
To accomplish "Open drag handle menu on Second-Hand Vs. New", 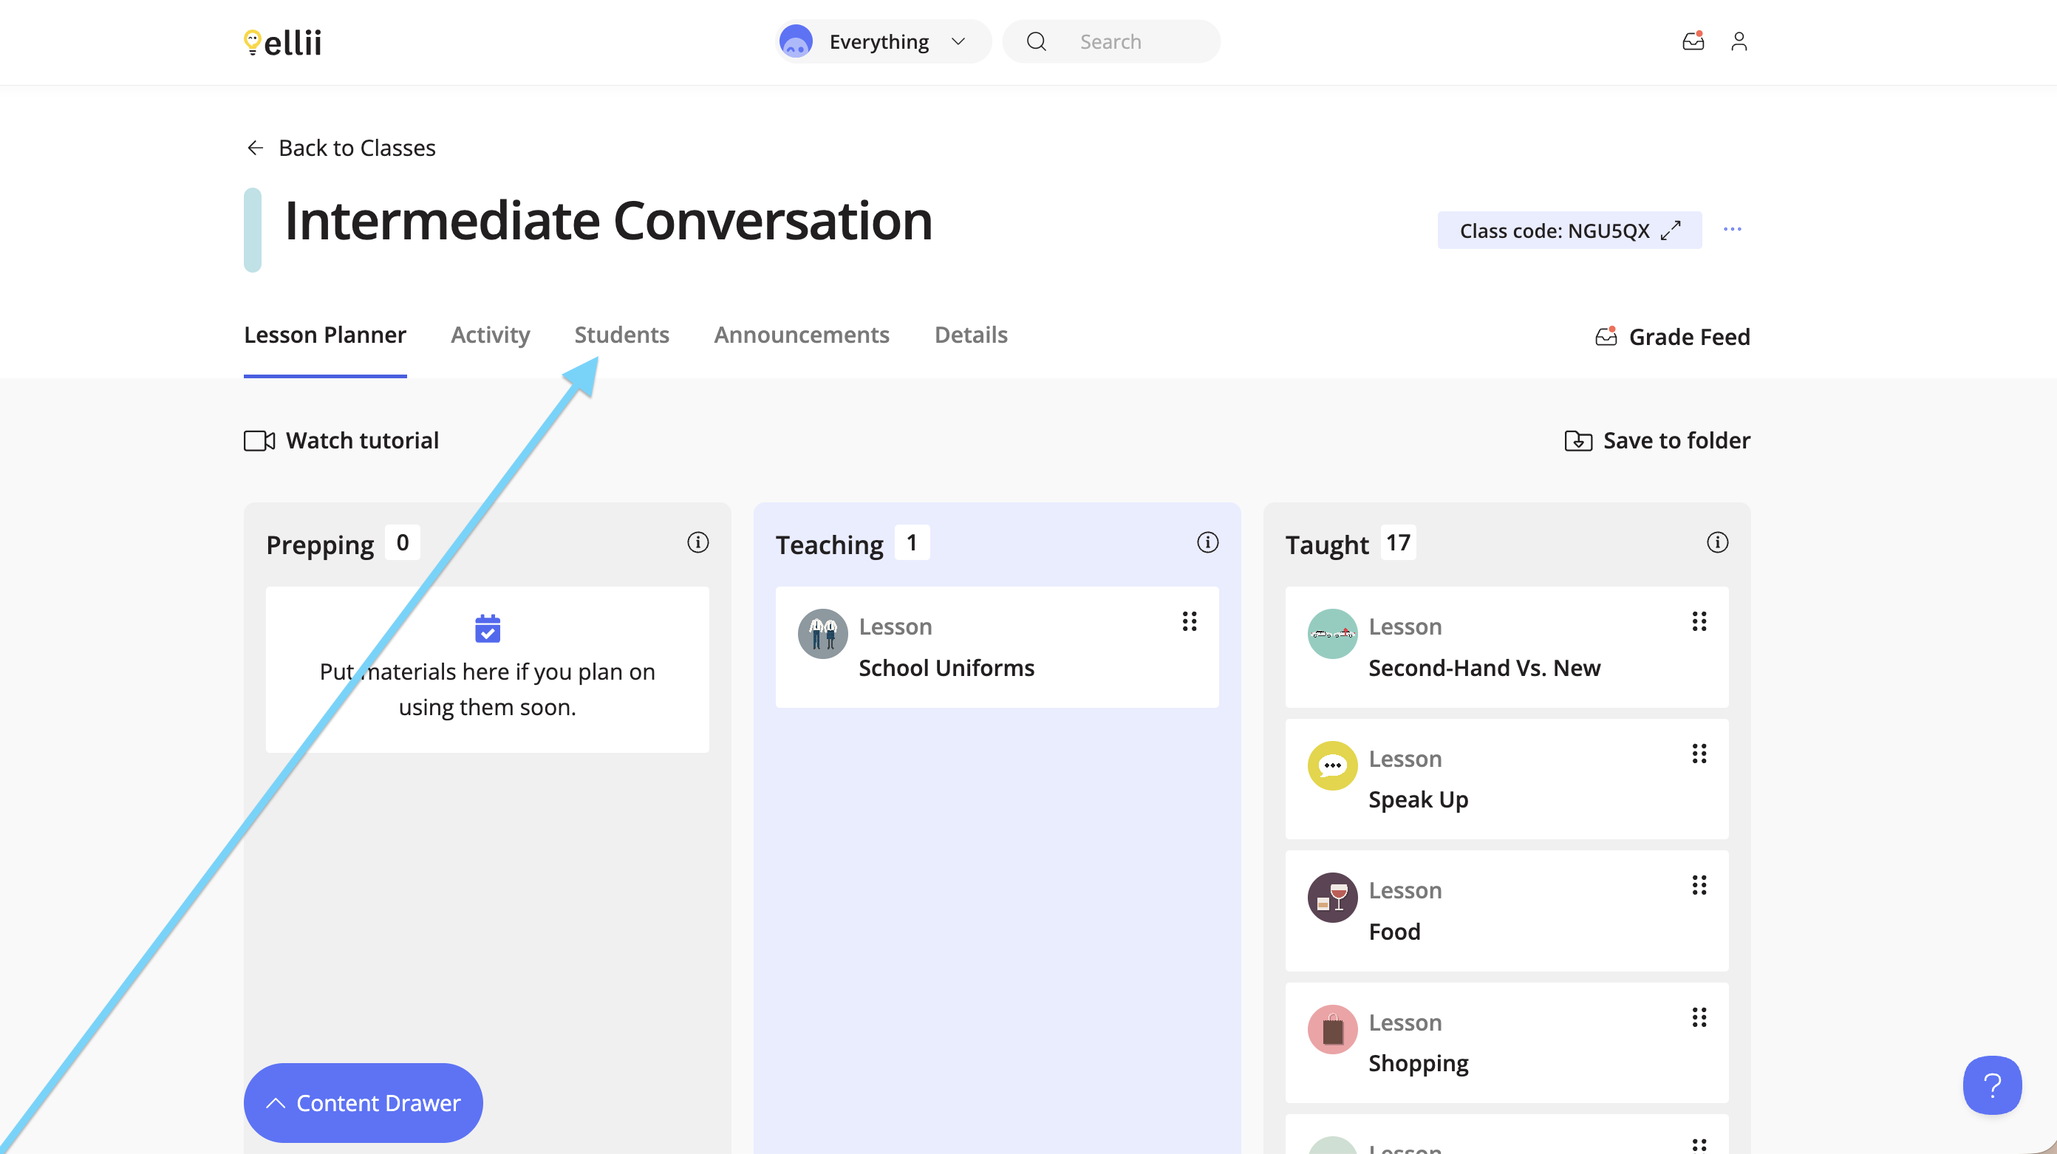I will coord(1699,621).
